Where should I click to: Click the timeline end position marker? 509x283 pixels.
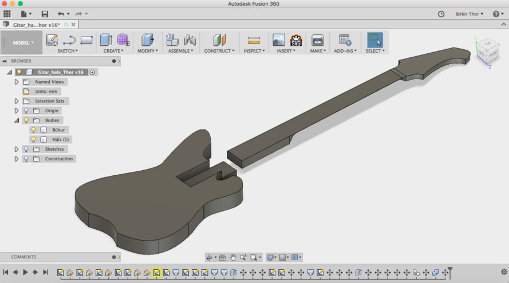pyautogui.click(x=450, y=272)
